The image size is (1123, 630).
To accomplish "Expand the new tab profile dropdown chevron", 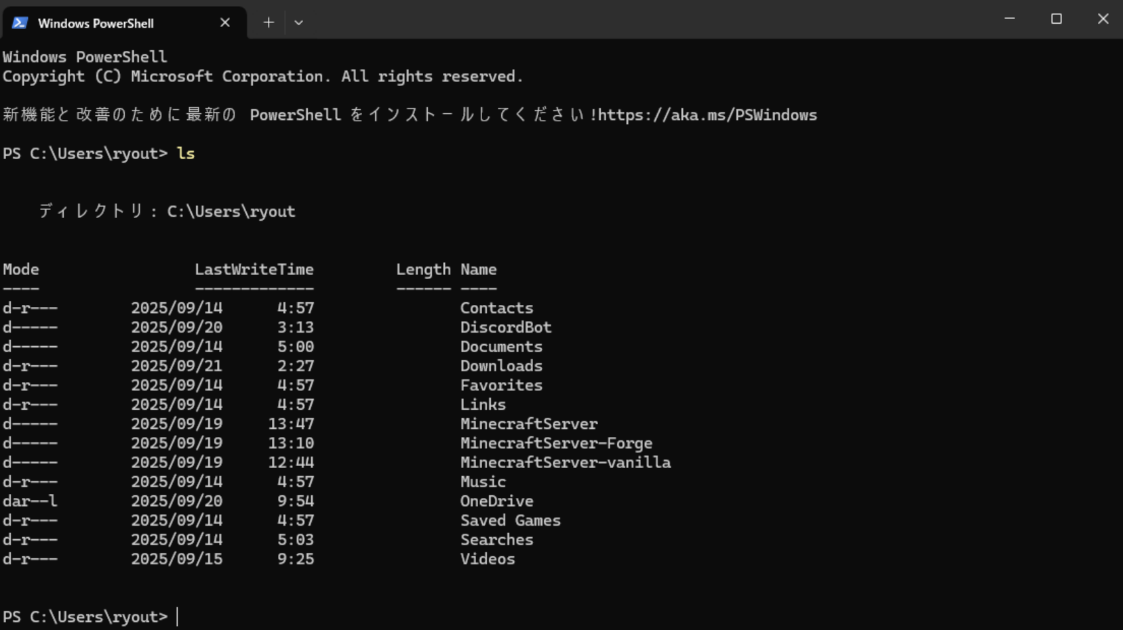I will pos(298,22).
